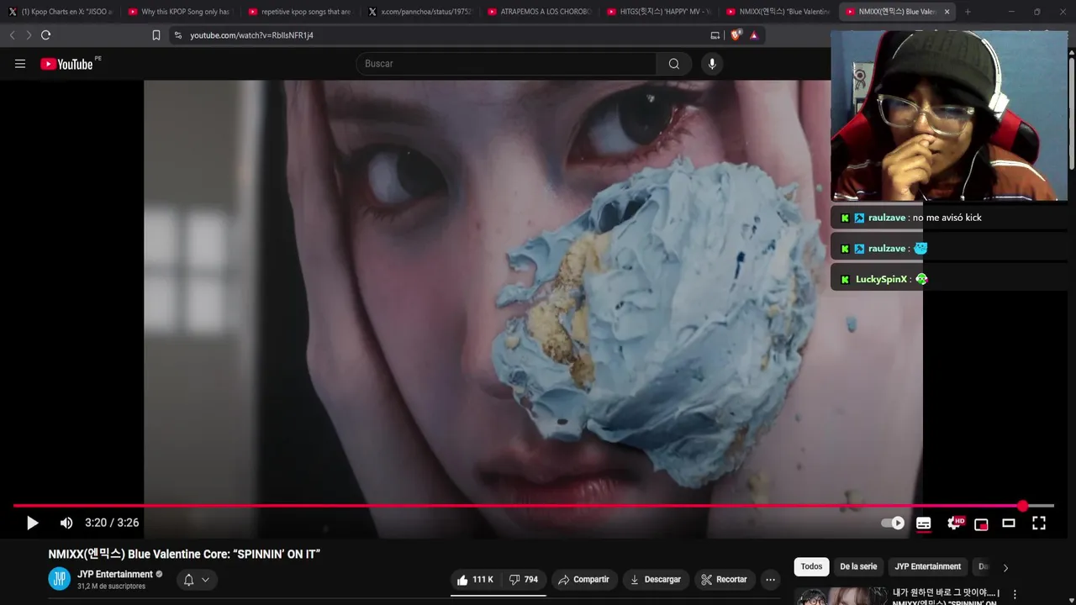Toggle subtitles/closed captions
Screen dimensions: 1076x605
[x=923, y=523]
